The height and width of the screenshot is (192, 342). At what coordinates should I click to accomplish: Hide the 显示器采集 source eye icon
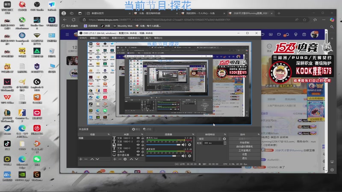138,155
